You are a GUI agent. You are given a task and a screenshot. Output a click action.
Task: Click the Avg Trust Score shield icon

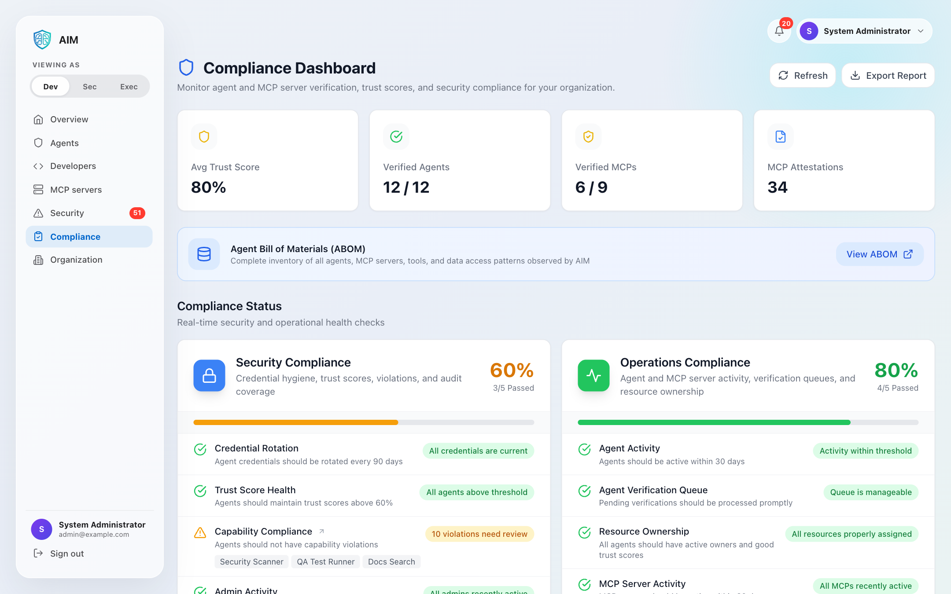click(x=204, y=137)
